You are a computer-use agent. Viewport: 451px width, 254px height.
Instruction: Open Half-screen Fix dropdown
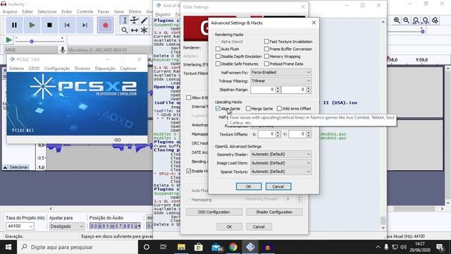(x=280, y=72)
